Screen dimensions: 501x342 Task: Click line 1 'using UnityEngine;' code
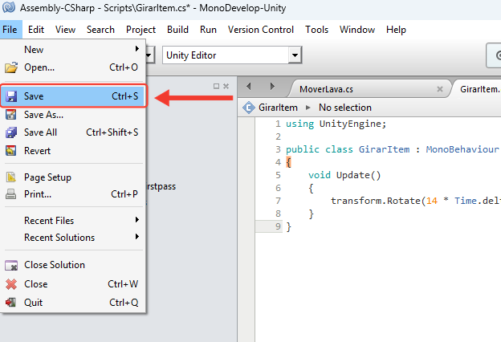(x=336, y=124)
